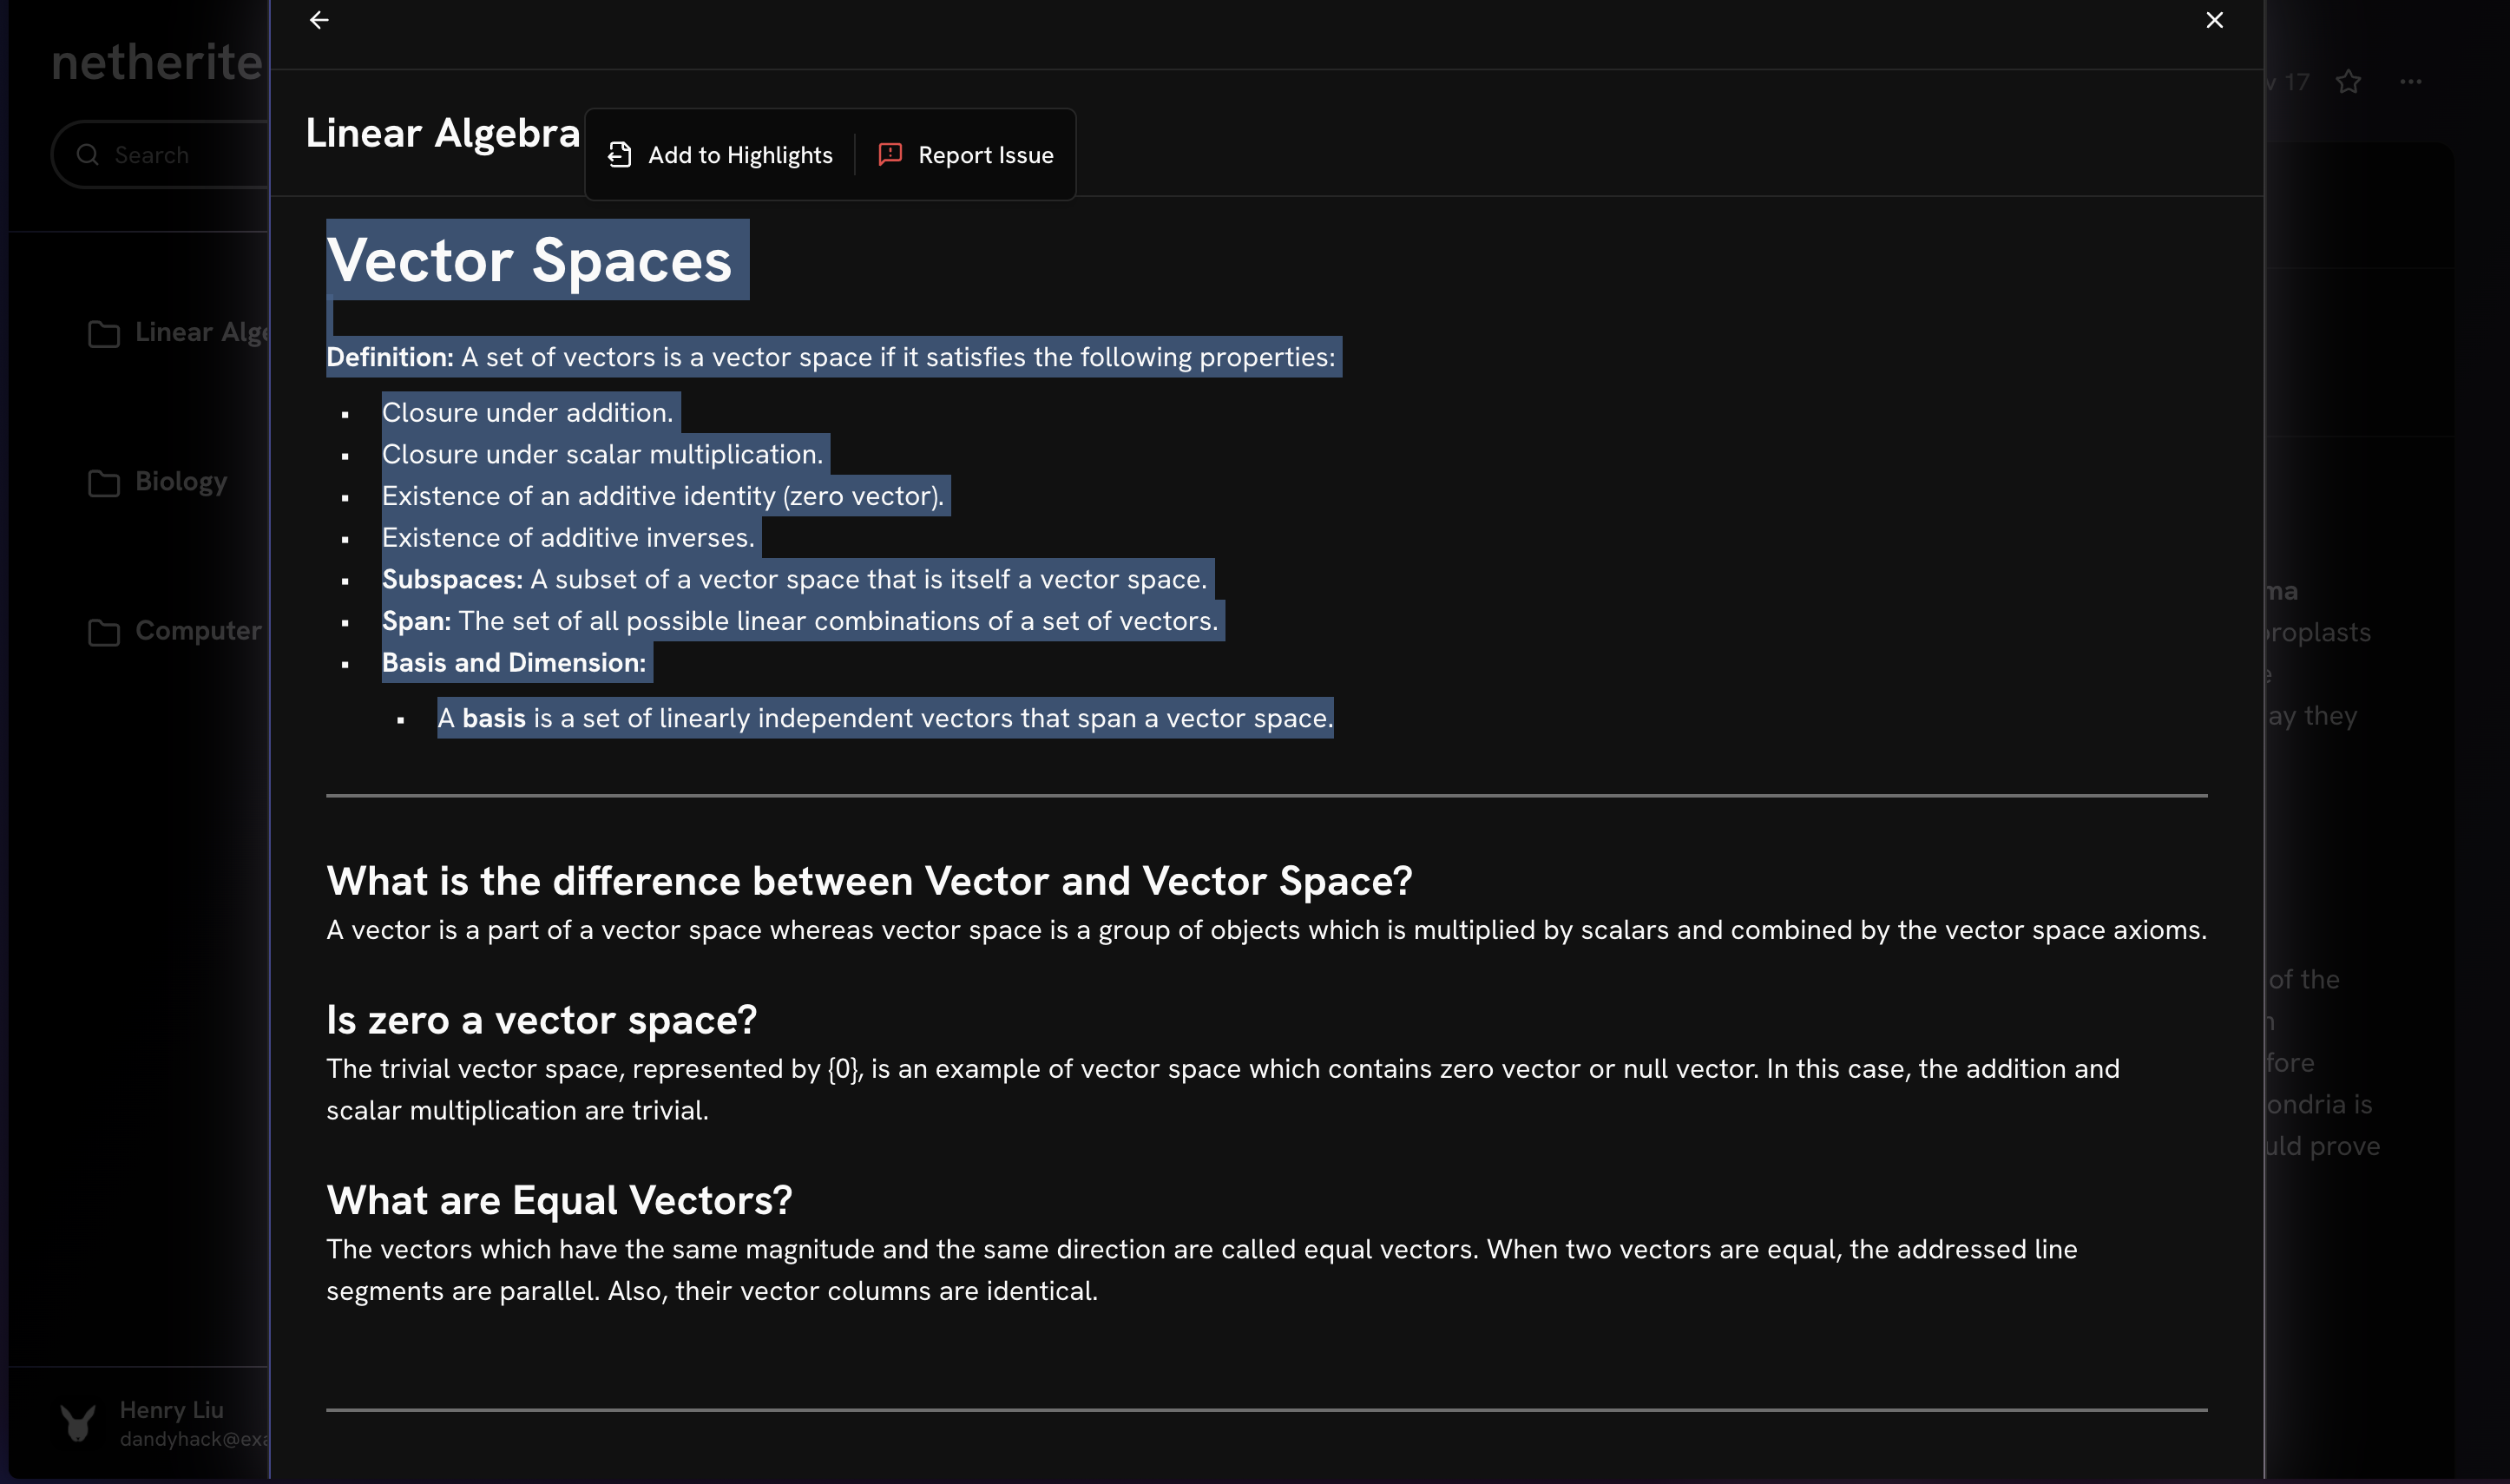Screen dimensions: 2510x1484
Task: Close the note panel with X
Action: tap(2214, 20)
